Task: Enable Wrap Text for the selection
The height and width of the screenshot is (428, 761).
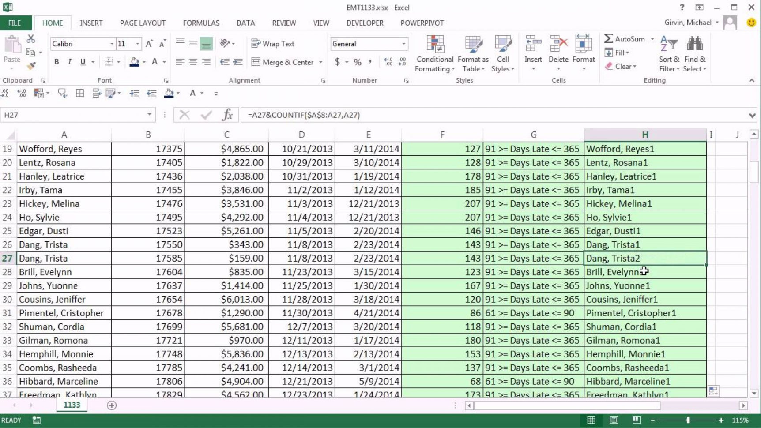Action: pos(273,44)
